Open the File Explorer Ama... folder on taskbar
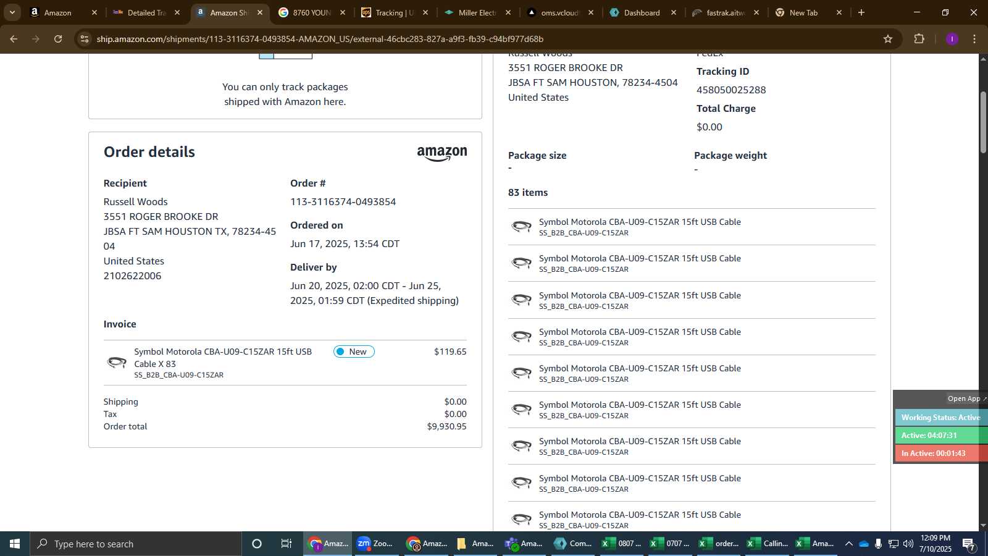The width and height of the screenshot is (988, 556). click(x=474, y=544)
